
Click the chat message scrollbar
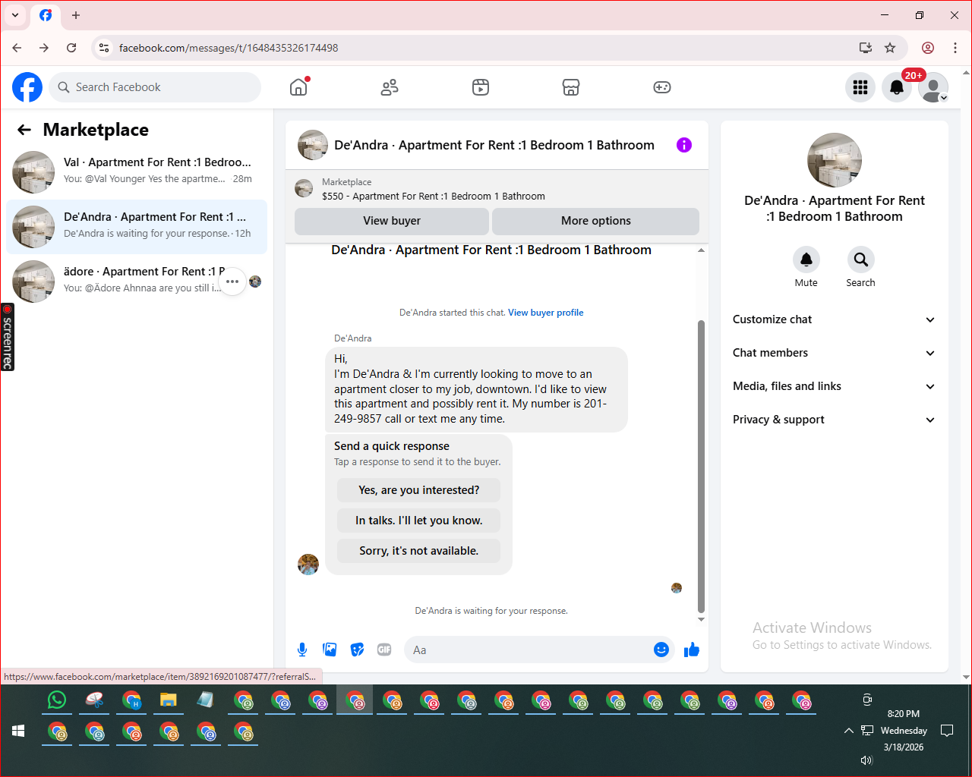pos(701,466)
